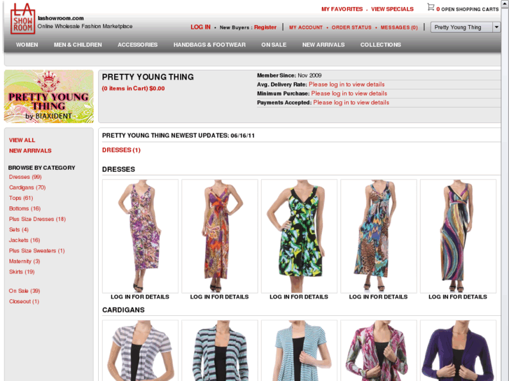This screenshot has height=381, width=509.
Task: Open the orange purple paisley dress thumbnail
Action: click(x=220, y=236)
